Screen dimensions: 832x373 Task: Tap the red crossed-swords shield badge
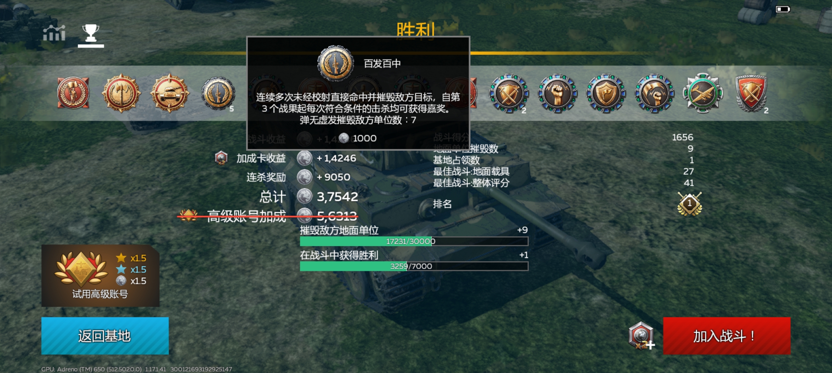point(751,93)
